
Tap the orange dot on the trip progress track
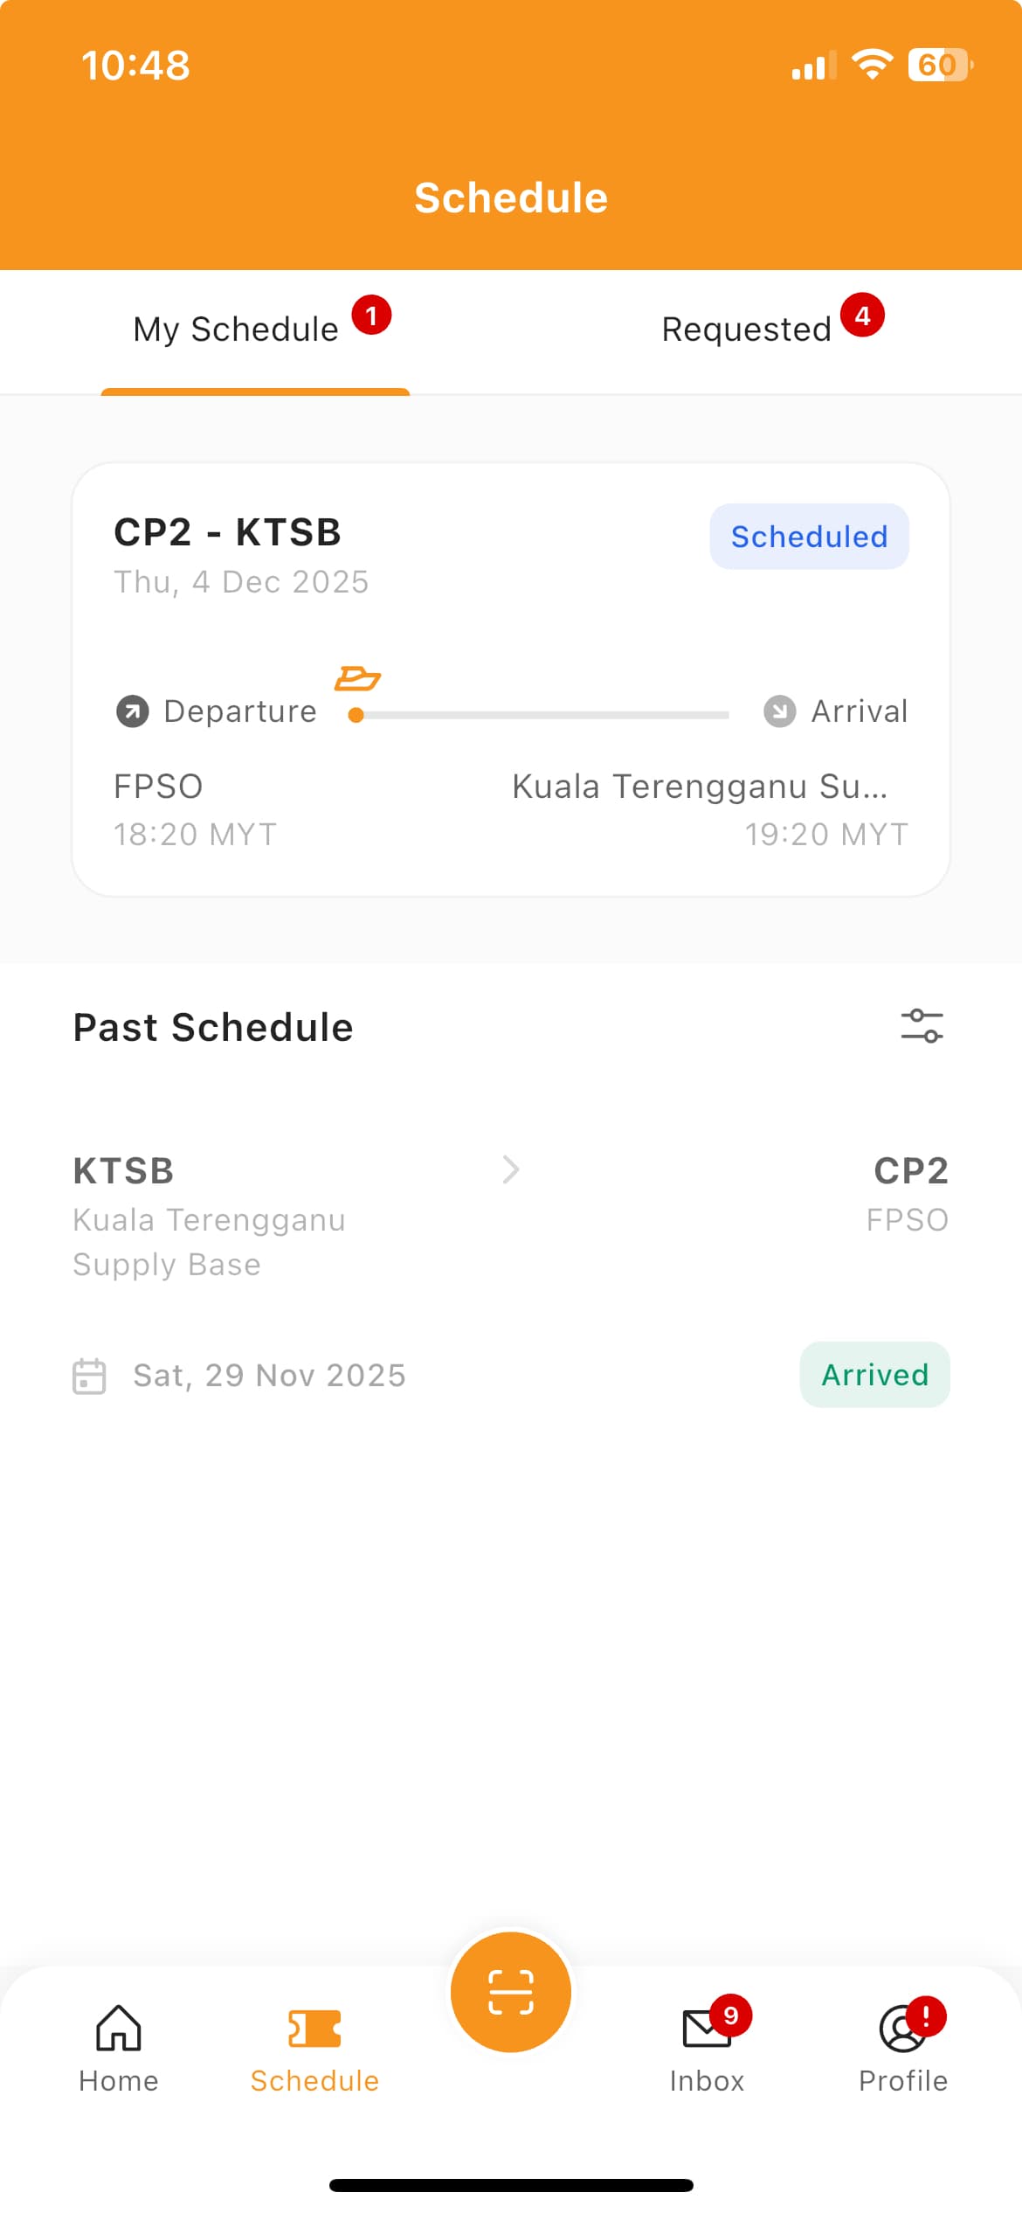tap(356, 716)
